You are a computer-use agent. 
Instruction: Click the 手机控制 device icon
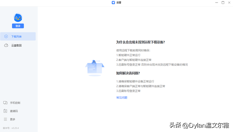pyautogui.click(x=5, y=103)
